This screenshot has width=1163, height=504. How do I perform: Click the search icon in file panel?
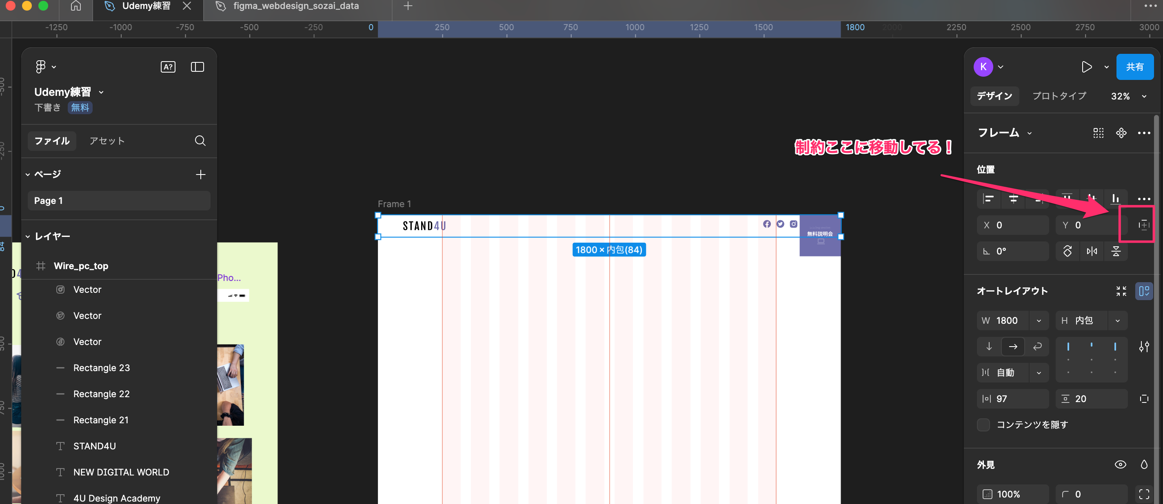point(200,141)
